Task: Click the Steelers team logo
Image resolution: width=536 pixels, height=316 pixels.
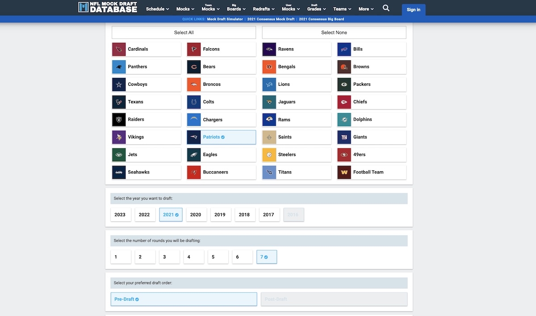Action: [x=269, y=155]
